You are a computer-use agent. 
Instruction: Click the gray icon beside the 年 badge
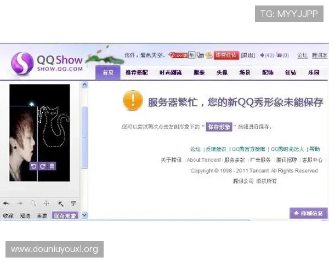point(200,55)
